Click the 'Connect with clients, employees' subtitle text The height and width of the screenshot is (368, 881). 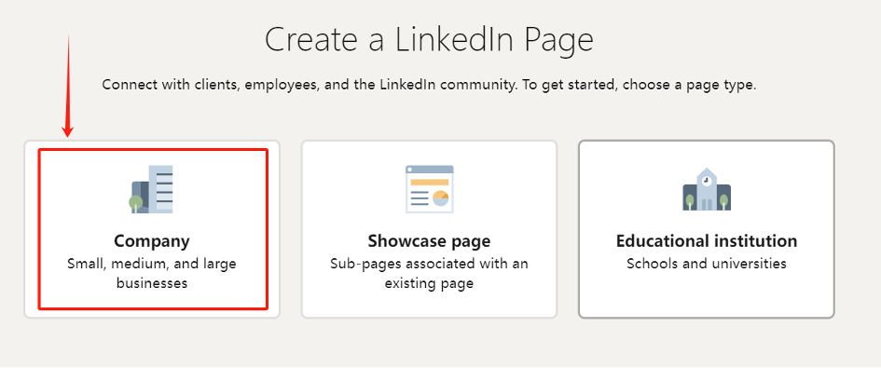tap(429, 86)
